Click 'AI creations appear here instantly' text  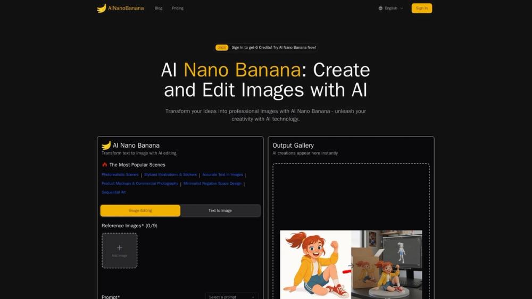[x=305, y=153]
